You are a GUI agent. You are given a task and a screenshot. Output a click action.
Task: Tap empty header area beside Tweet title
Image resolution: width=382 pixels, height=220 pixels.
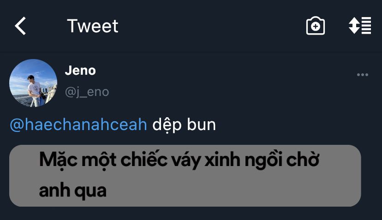[212, 26]
